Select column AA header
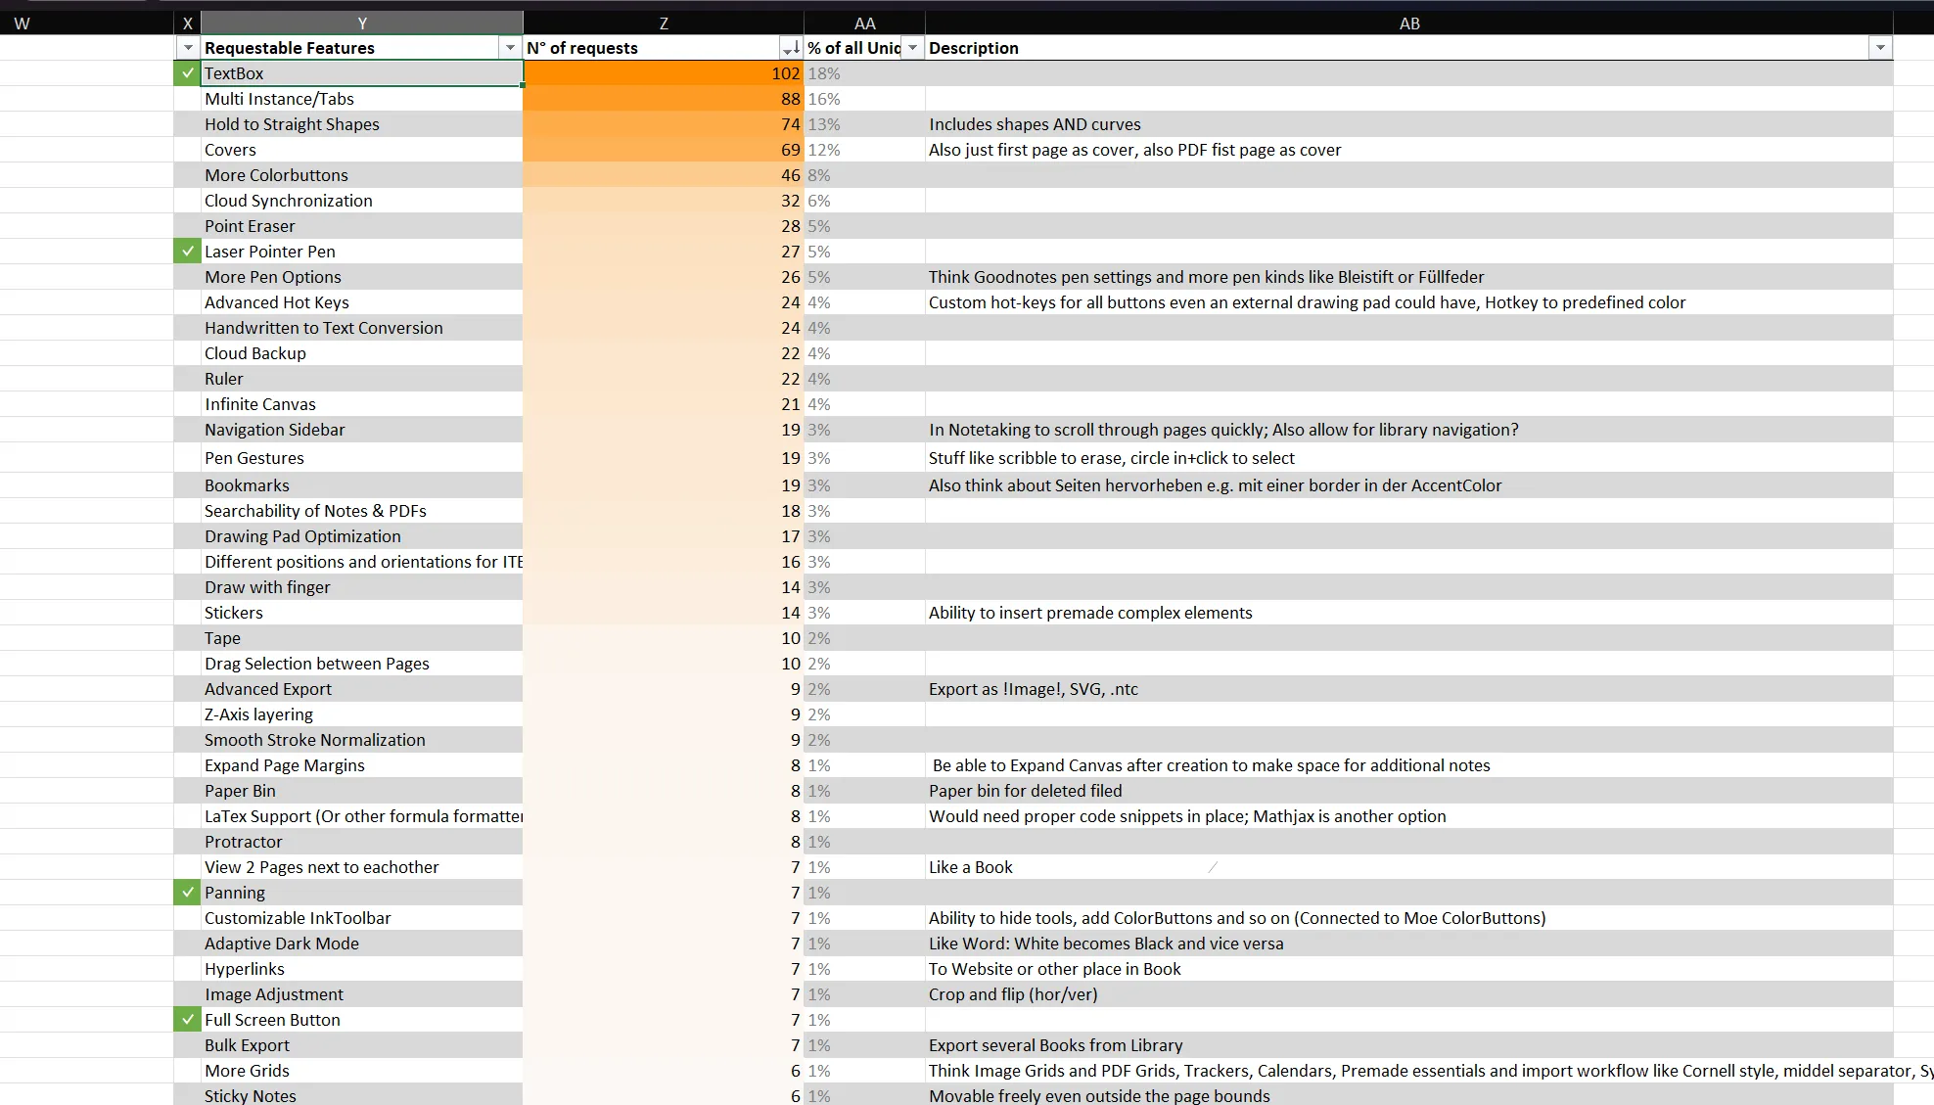The width and height of the screenshot is (1934, 1105). (x=864, y=23)
